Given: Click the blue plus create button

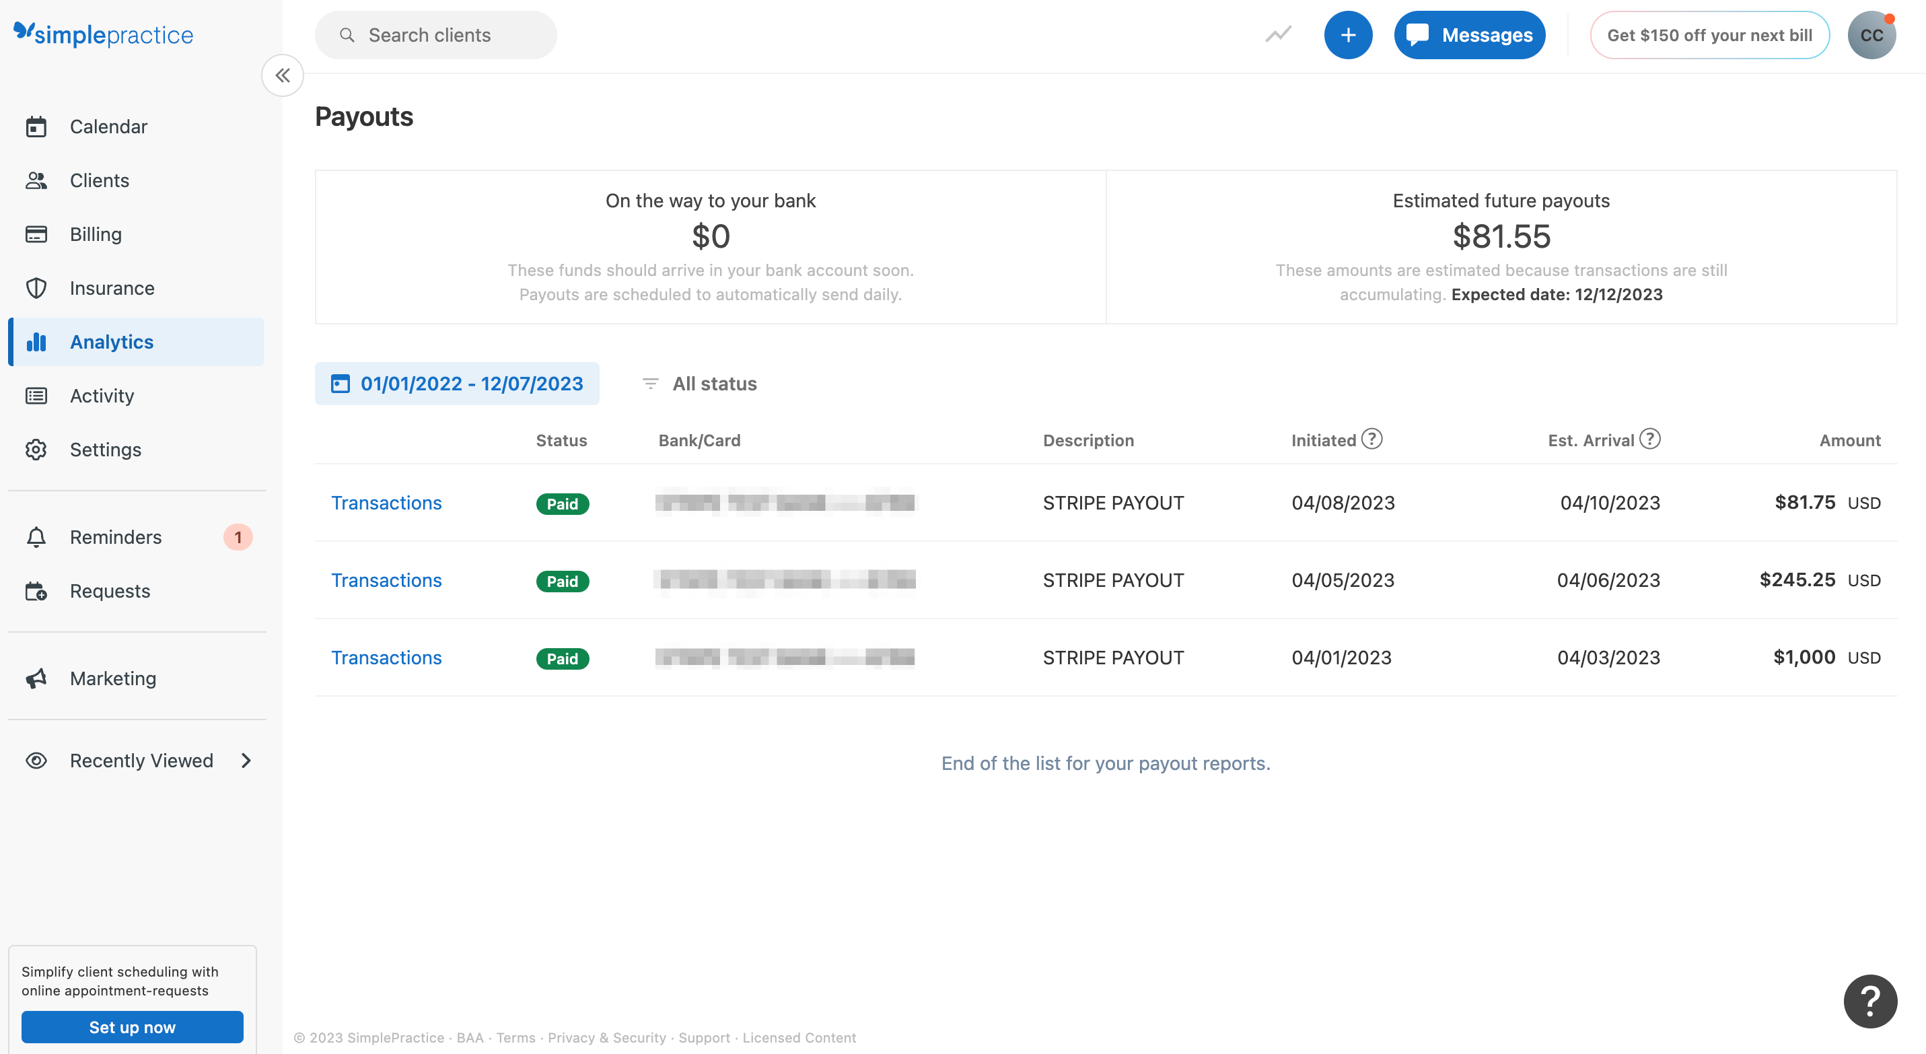Looking at the screenshot, I should 1347,35.
